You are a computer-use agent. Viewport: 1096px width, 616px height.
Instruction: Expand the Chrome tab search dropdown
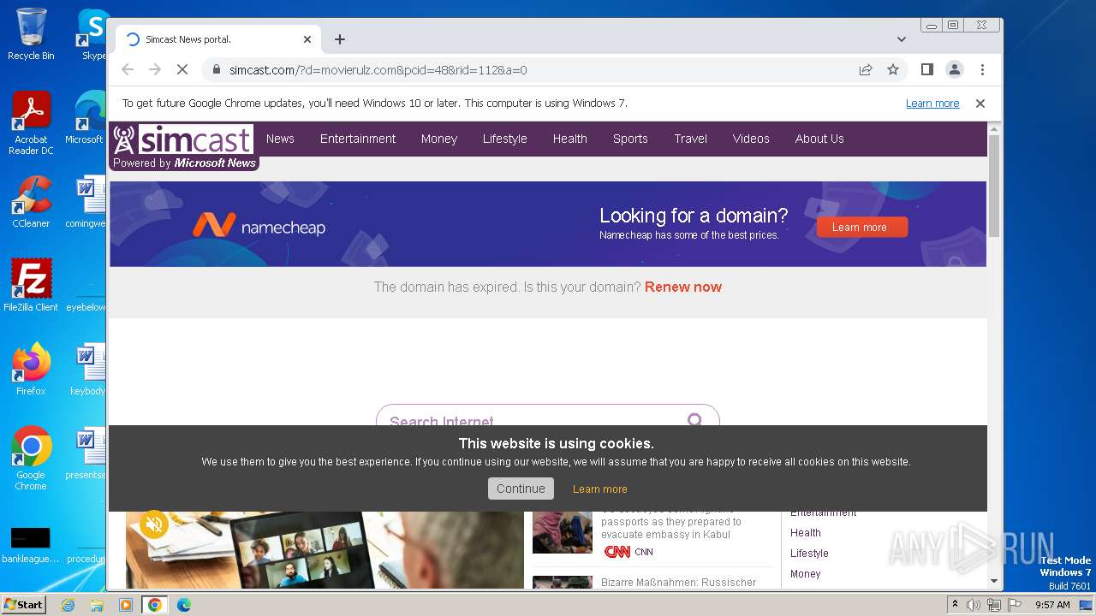(x=902, y=39)
